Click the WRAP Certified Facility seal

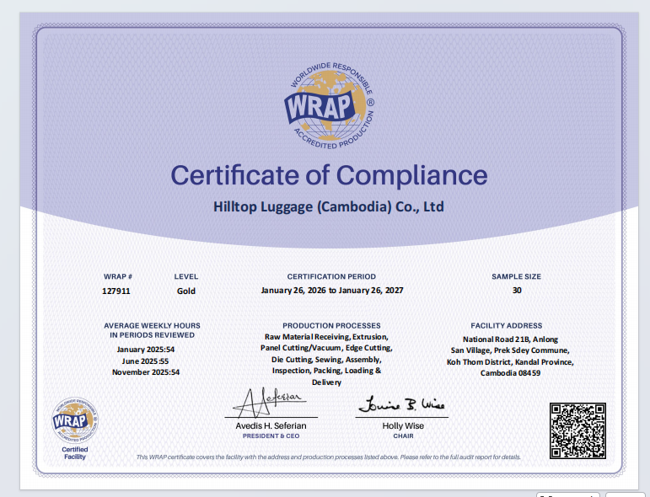(x=75, y=420)
